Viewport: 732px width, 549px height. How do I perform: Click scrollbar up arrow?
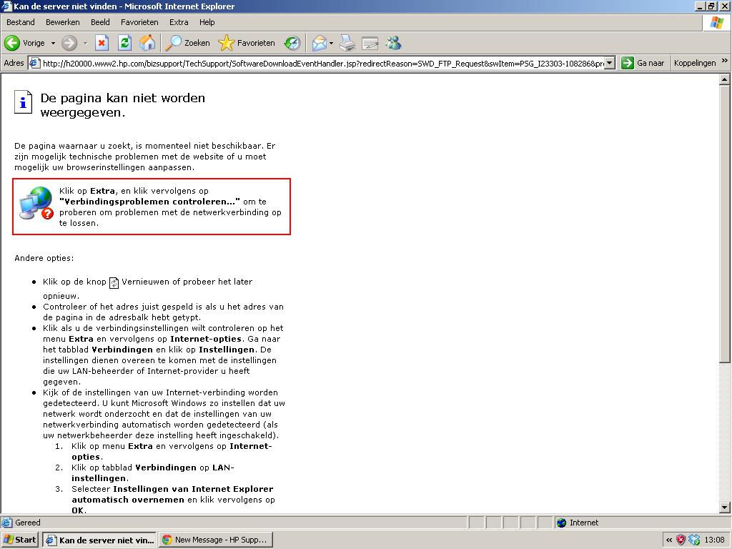pos(725,79)
